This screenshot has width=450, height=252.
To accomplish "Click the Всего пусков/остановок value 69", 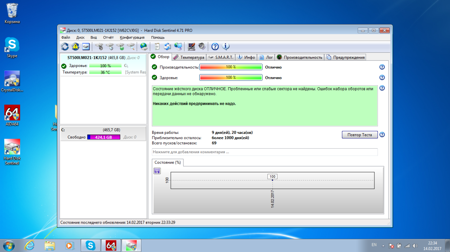I will (214, 143).
